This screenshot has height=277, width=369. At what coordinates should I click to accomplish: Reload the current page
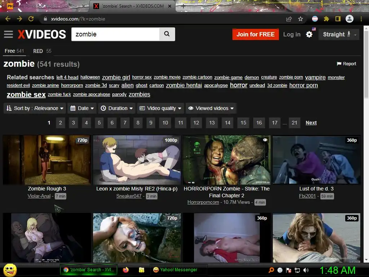(x=31, y=19)
